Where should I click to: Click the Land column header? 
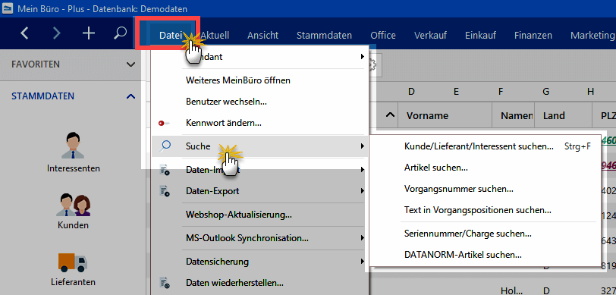pos(563,115)
